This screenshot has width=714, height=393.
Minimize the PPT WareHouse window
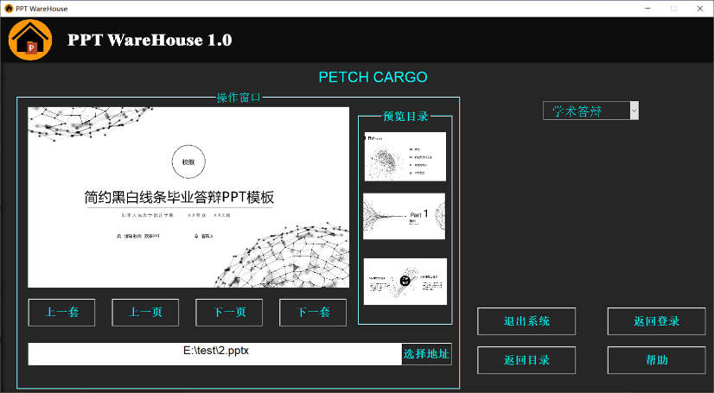(647, 8)
